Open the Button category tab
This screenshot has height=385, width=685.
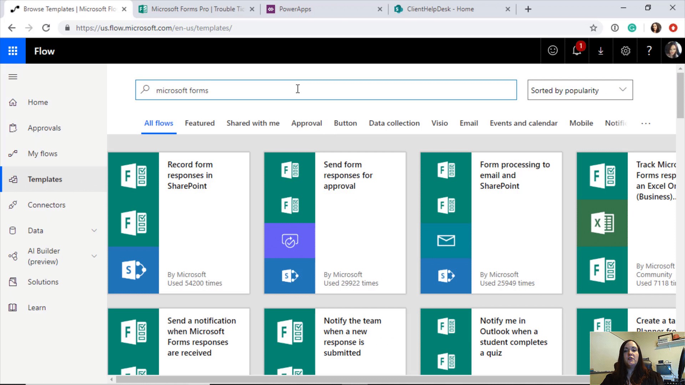(345, 123)
